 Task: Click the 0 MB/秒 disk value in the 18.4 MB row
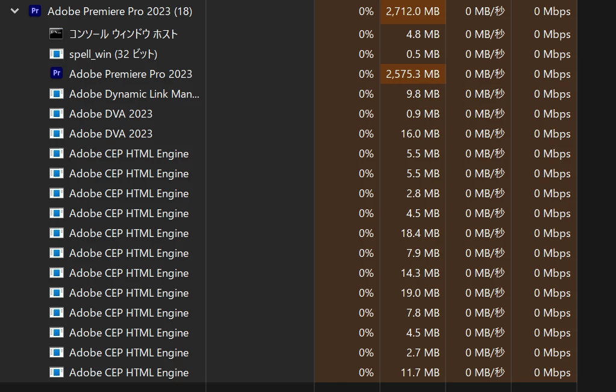tap(485, 233)
